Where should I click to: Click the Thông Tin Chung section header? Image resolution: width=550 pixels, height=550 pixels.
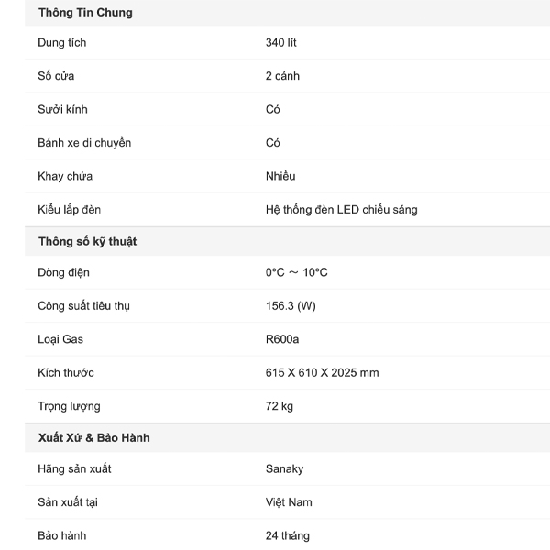[85, 13]
